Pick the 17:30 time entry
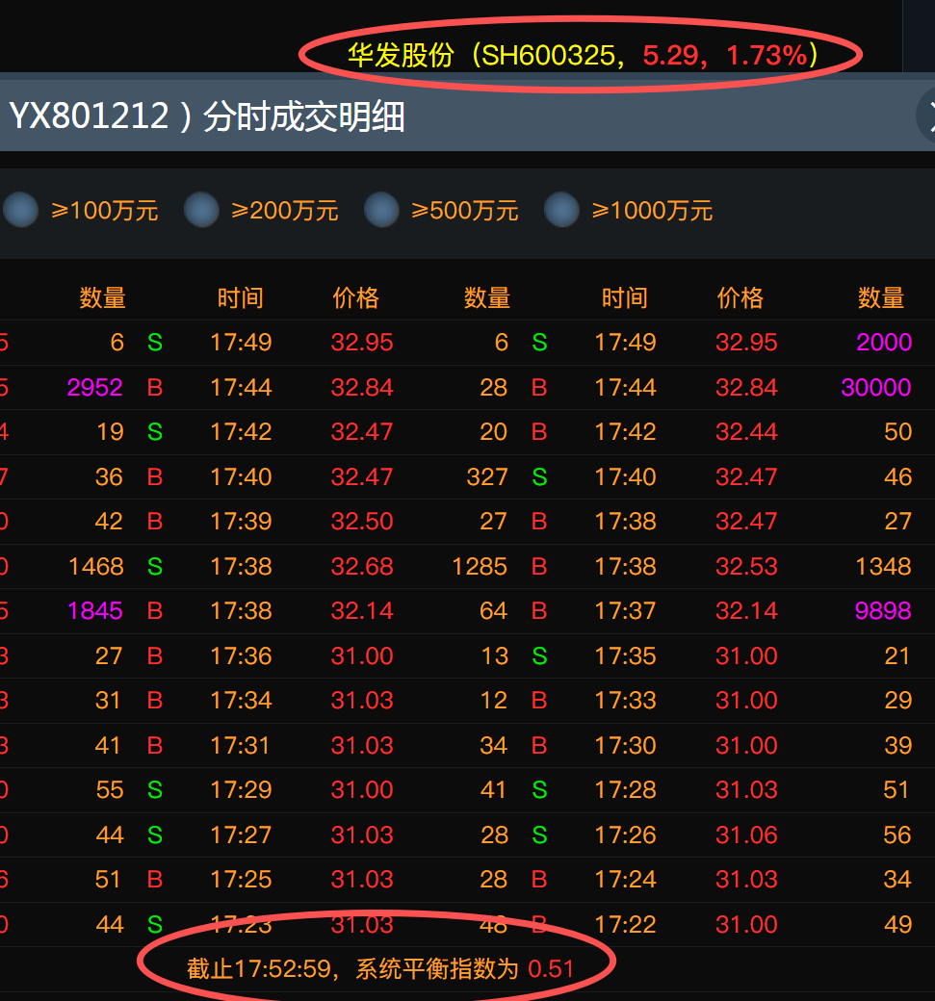 (x=625, y=746)
